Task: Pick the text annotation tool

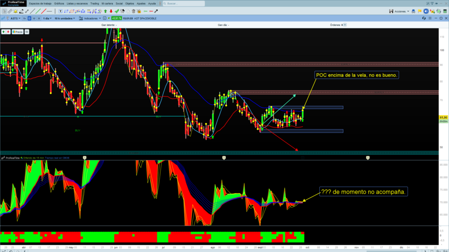Action: click(x=60, y=11)
